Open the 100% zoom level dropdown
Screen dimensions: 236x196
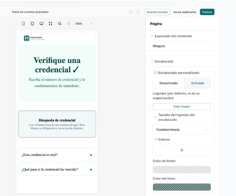(x=84, y=23)
